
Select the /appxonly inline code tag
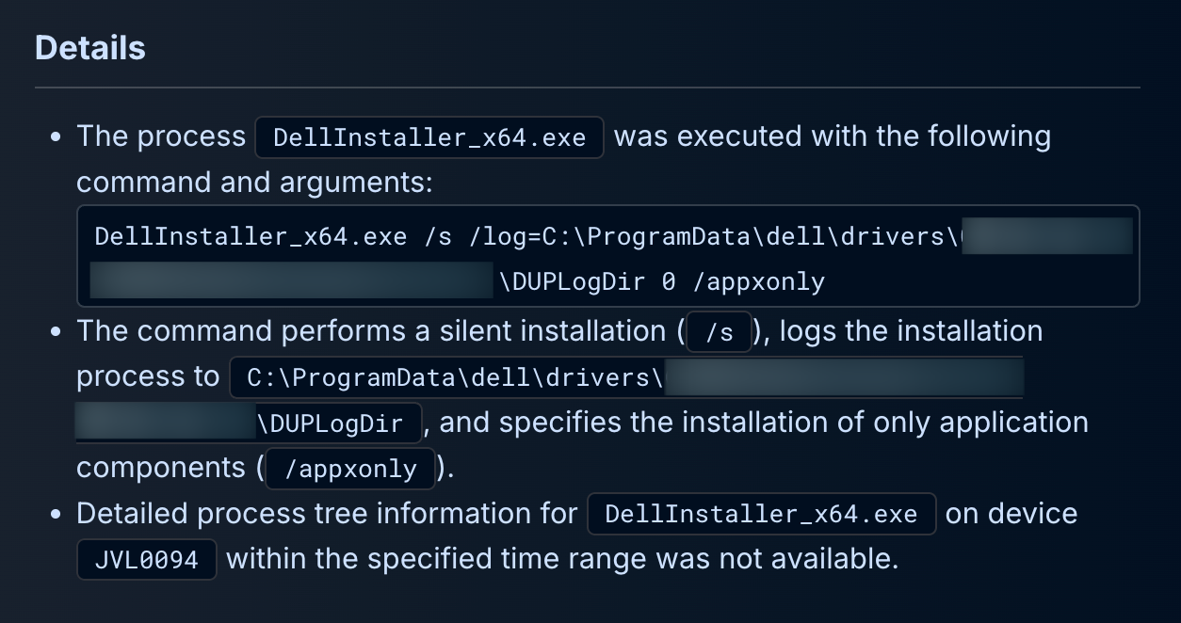coord(350,470)
